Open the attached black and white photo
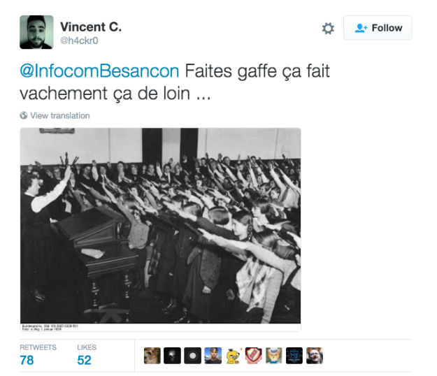The height and width of the screenshot is (376, 437). (x=161, y=229)
